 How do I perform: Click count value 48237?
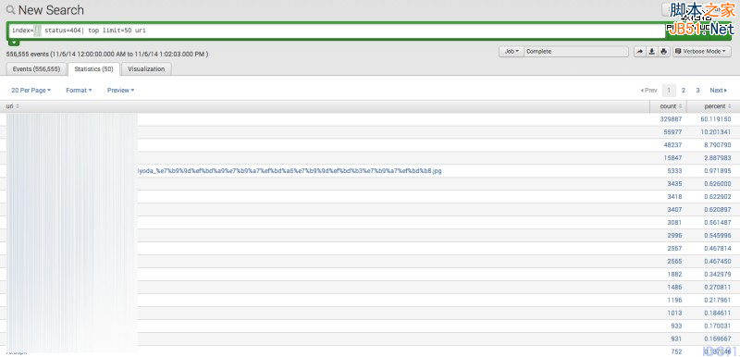[672, 145]
